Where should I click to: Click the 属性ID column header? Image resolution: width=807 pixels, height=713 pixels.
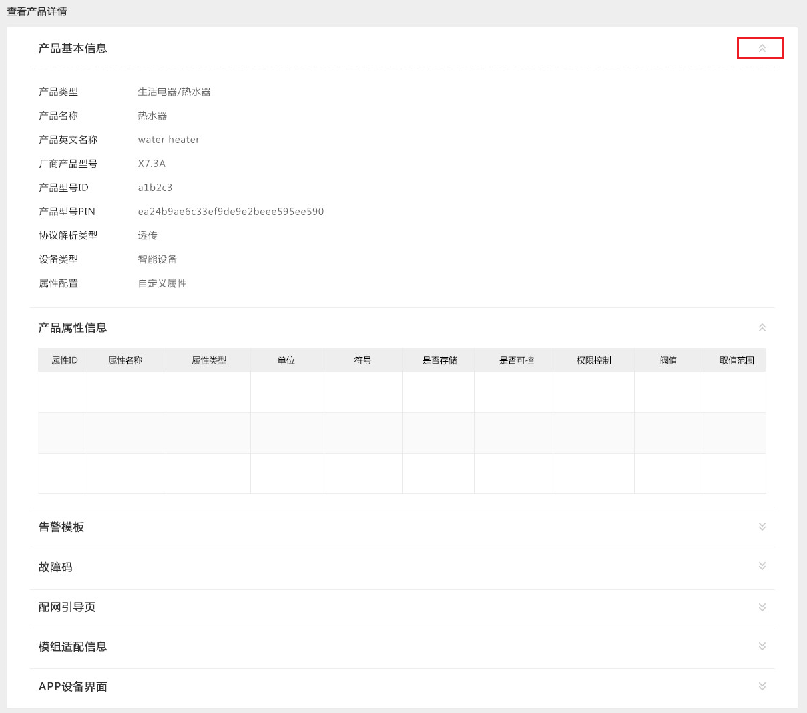64,360
